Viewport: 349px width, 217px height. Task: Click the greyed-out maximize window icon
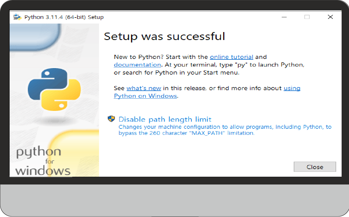(307, 17)
